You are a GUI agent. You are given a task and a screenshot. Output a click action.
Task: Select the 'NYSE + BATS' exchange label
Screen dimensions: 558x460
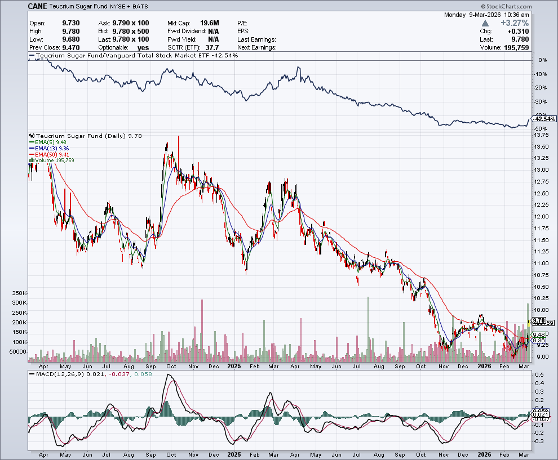point(129,6)
